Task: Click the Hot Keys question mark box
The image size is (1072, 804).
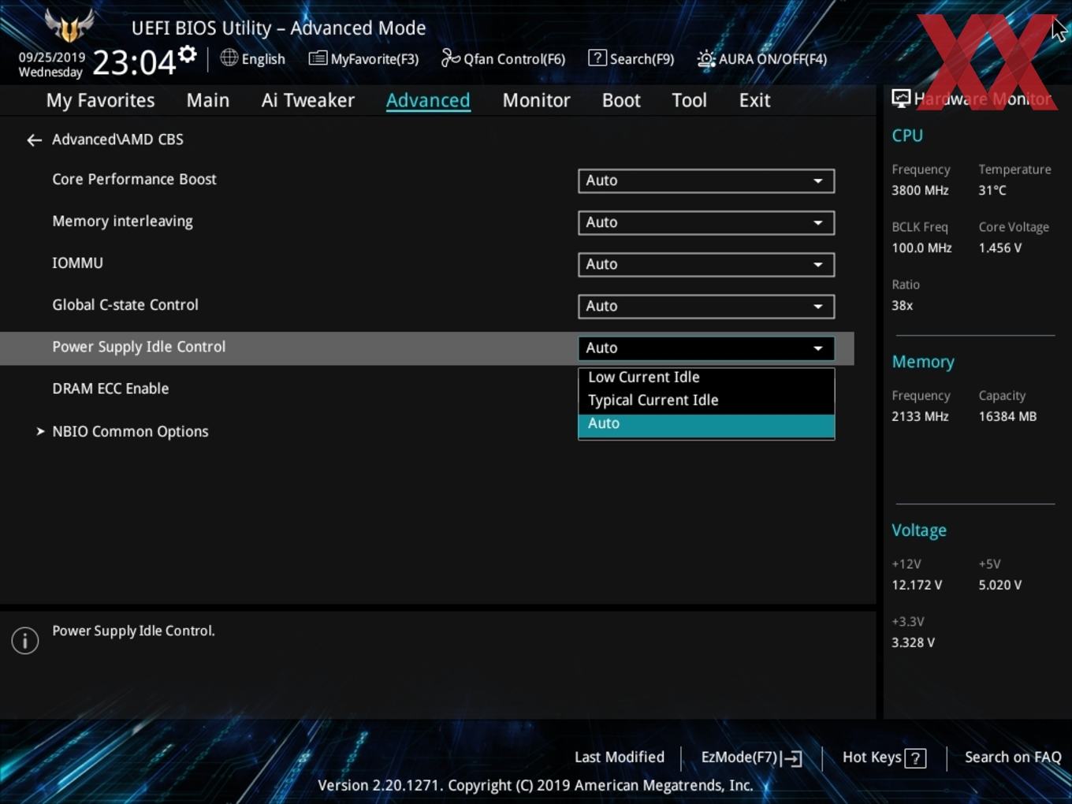Action: [915, 758]
